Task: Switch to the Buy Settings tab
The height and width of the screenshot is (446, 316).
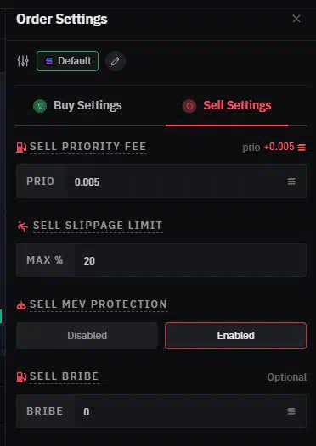Action: point(77,105)
